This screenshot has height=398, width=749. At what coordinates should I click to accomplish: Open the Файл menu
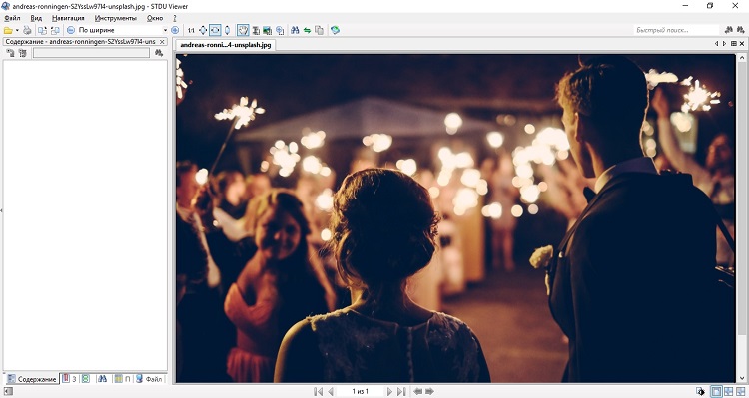pos(12,18)
